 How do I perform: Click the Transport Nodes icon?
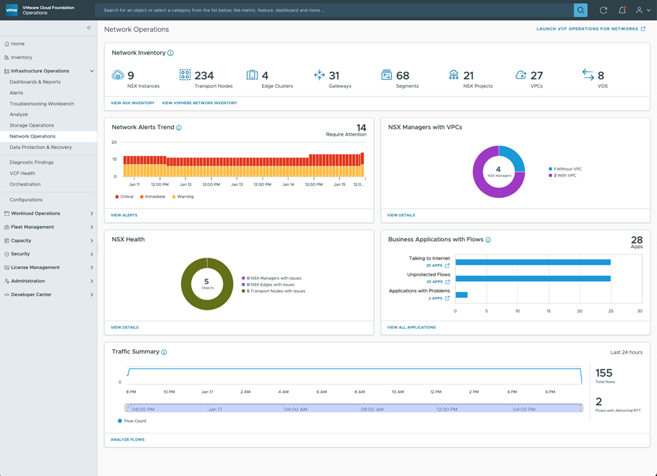pyautogui.click(x=185, y=75)
